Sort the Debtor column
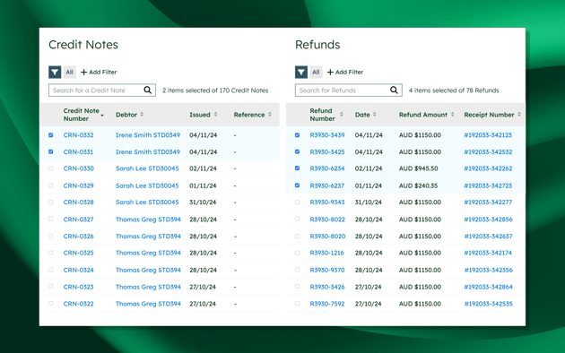 142,114
